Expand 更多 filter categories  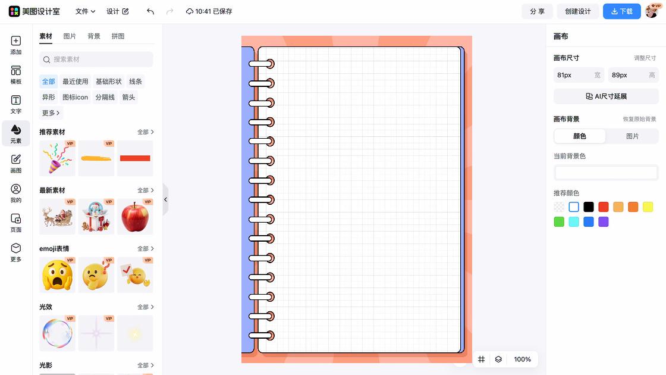(x=51, y=112)
